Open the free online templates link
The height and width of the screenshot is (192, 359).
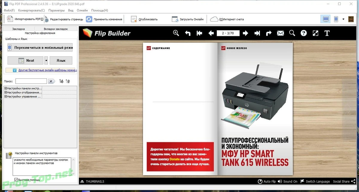48,70
